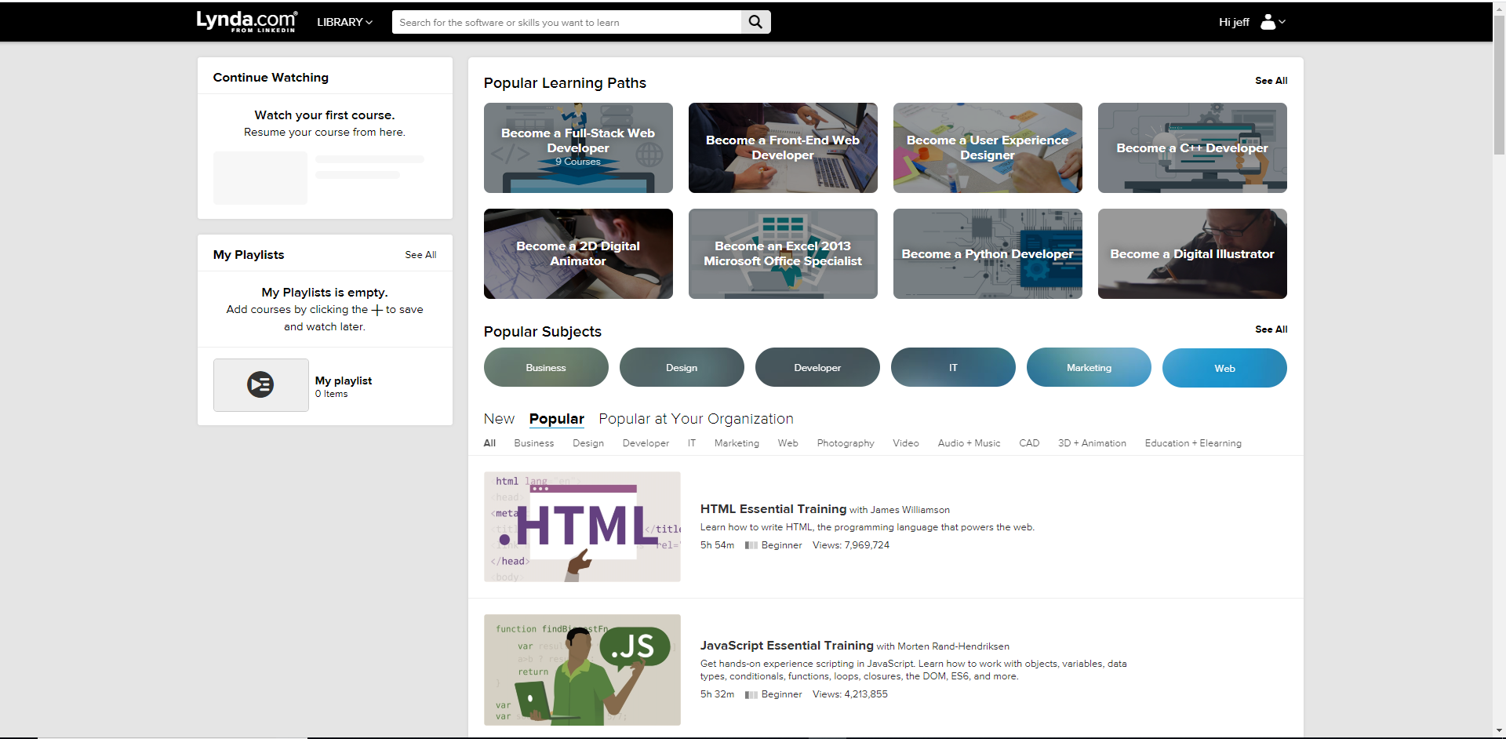Open HTML Essential Training thumbnail
1506x739 pixels.
tap(582, 526)
